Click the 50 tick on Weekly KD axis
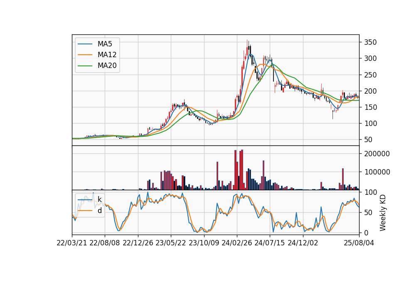 (369, 213)
